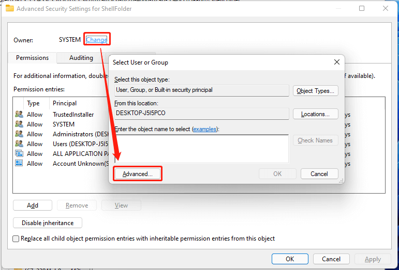Cancel the Advanced Security Settings window
Screen dimensions: 399x270
point(331,259)
